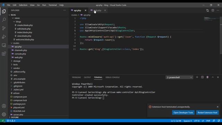Viewport: 222px width, 125px height.
Task: Open edit.blade.php file
Action: click(x=24, y=29)
